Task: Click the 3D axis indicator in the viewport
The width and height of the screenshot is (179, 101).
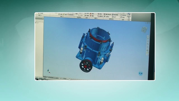Action: 49,71
